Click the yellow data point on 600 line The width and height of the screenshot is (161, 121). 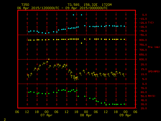click(49, 59)
